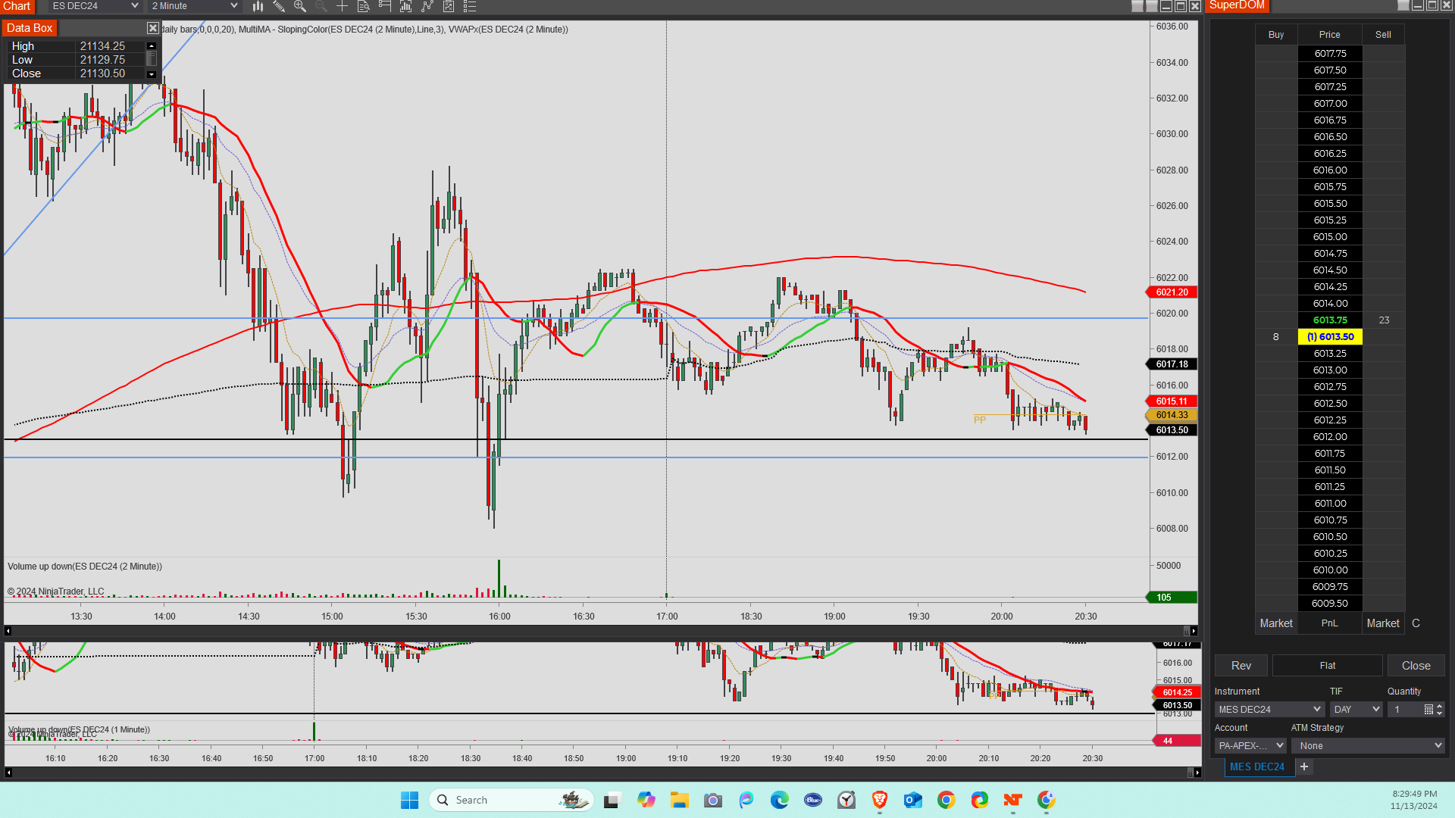Viewport: 1455px width, 818px height.
Task: Open the ES DEC24 instrument selector
Action: (95, 6)
